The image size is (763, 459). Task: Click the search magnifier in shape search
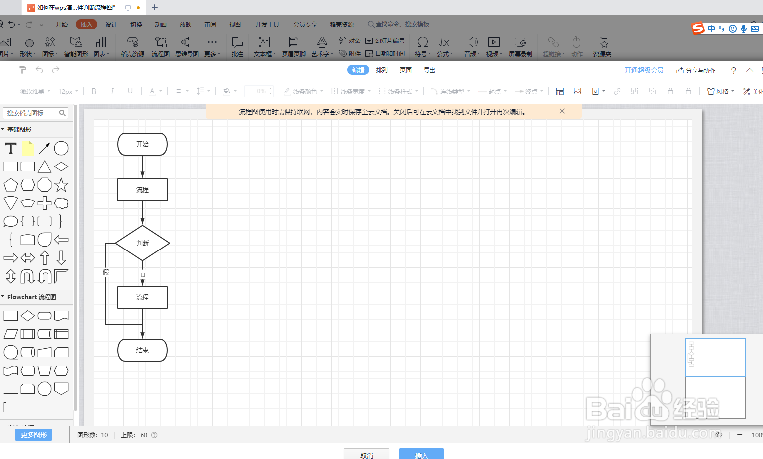pyautogui.click(x=62, y=113)
